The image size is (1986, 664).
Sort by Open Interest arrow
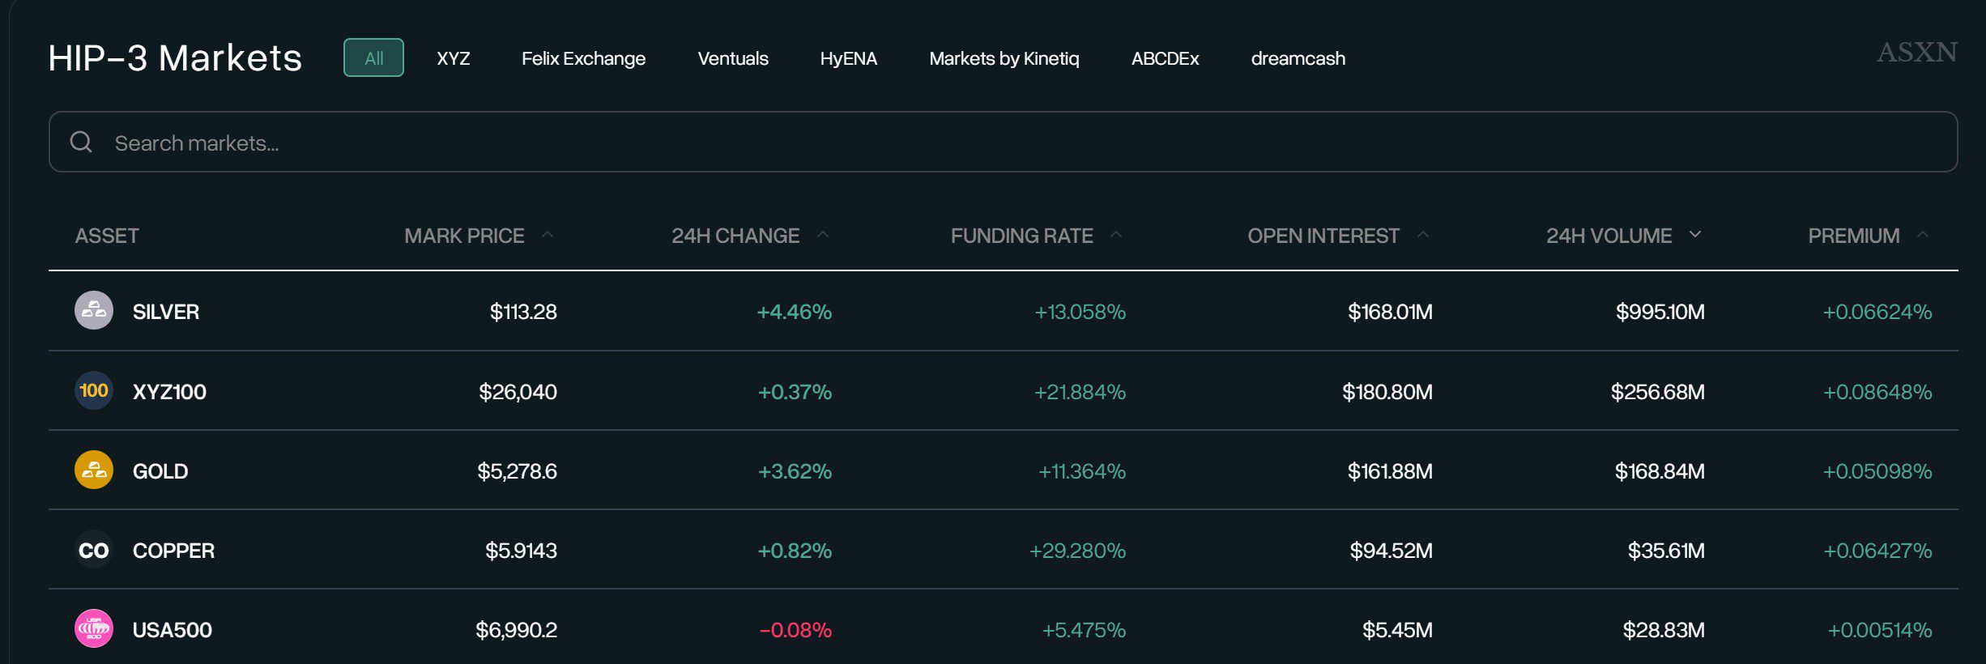click(1423, 235)
